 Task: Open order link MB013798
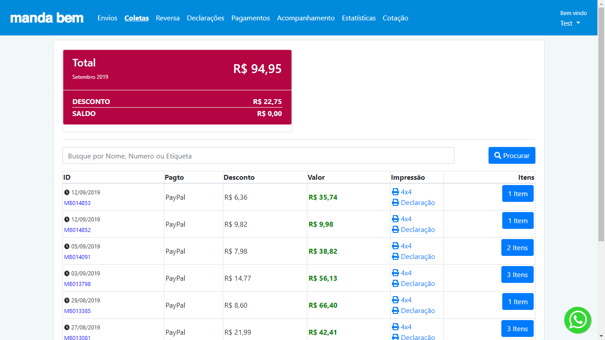click(x=78, y=284)
